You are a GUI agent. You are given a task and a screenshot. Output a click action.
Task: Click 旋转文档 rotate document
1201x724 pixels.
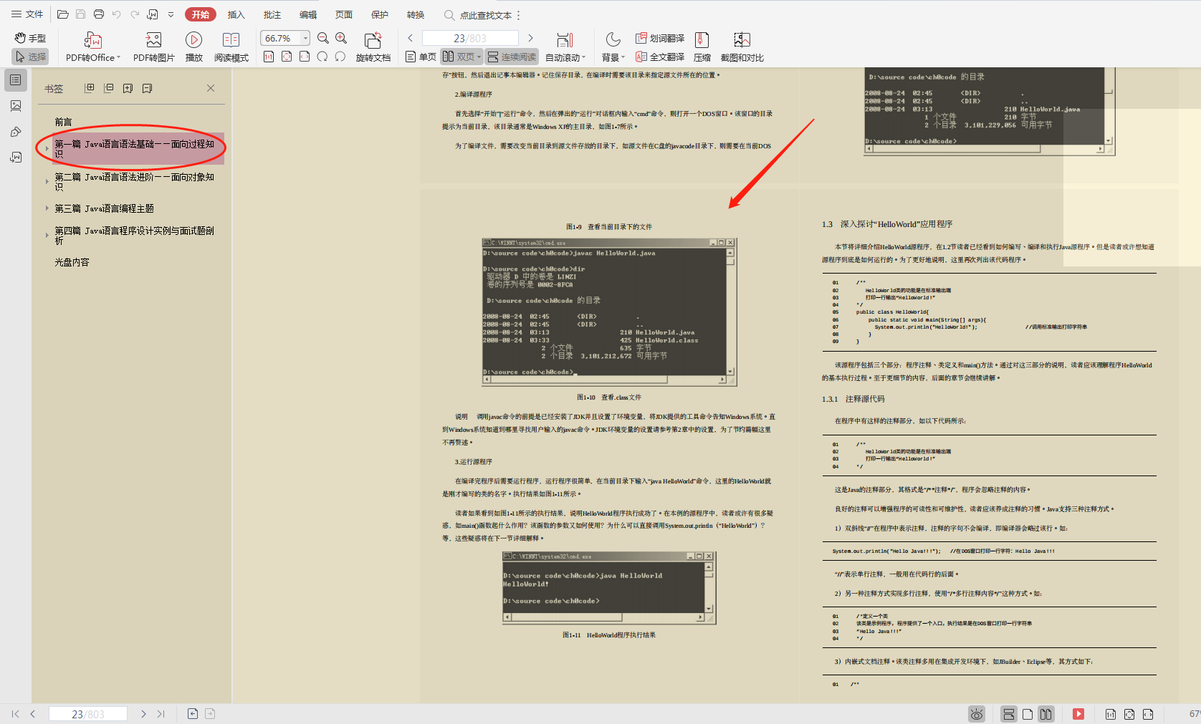pos(373,47)
